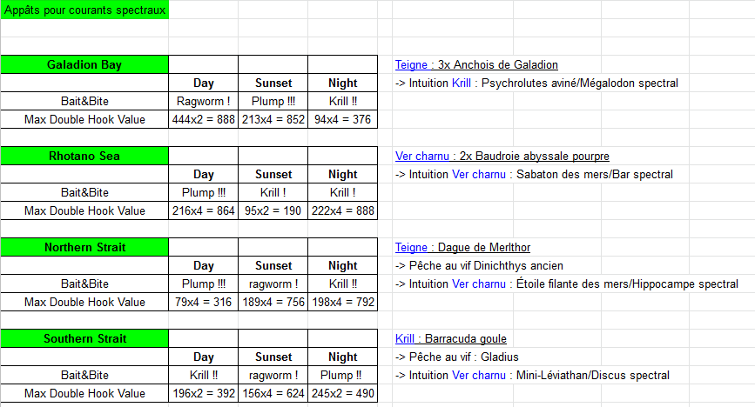
Task: Select the 245x2 = 490 cell
Action: pos(343,394)
